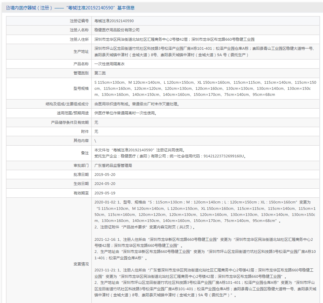Screen dimensions: 323x303
Task: Click the 生产地址 label
Action: 81,51
